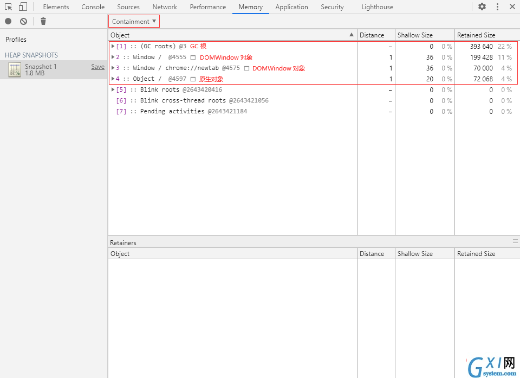Viewport: 520px width, 378px height.
Task: Click the window icon beside @4555
Action: coord(193,57)
